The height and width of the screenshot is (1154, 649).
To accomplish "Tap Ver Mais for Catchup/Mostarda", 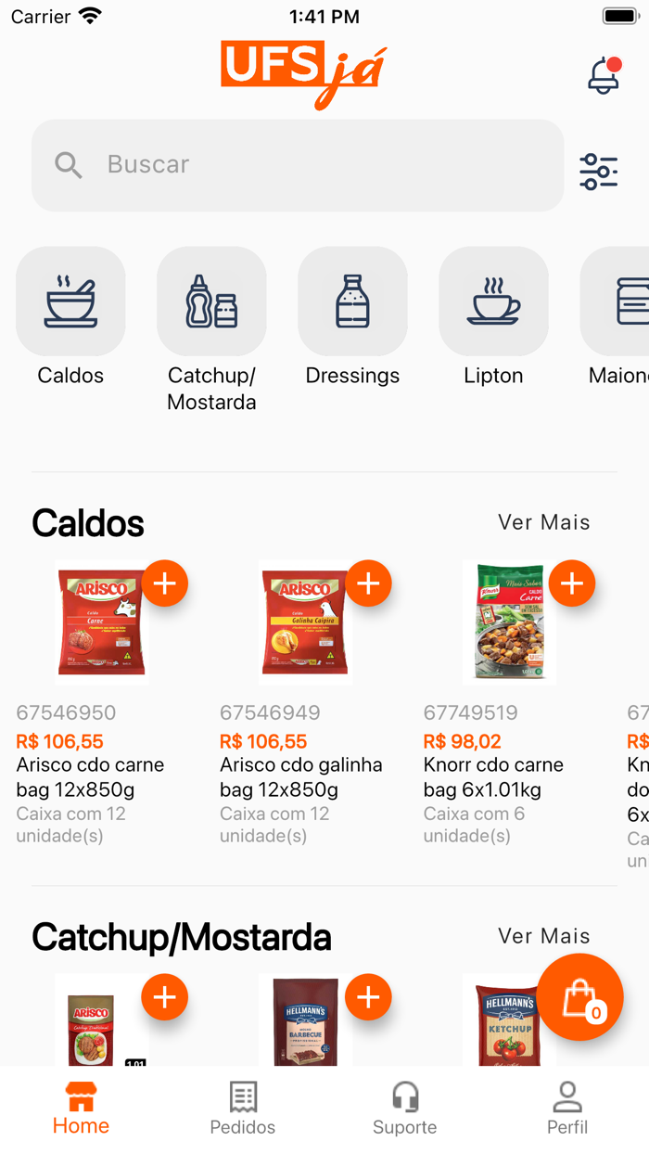I will point(543,936).
